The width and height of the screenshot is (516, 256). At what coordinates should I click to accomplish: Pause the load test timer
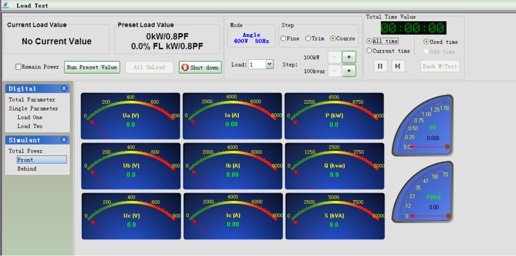(380, 66)
